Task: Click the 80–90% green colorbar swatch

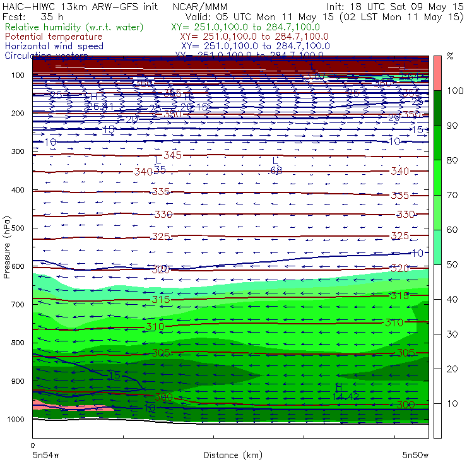Action: pyautogui.click(x=437, y=143)
